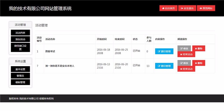Click the 安全退出 logout button
This screenshot has width=224, height=111.
click(187, 8)
